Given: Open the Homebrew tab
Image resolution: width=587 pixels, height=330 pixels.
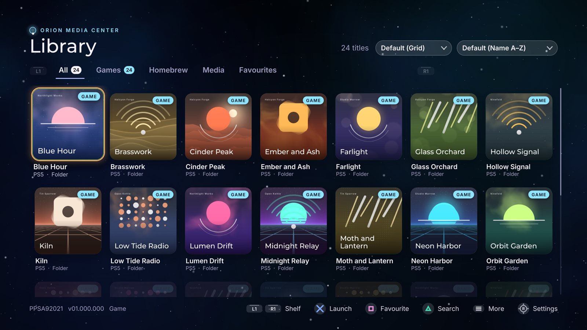Looking at the screenshot, I should tap(168, 70).
